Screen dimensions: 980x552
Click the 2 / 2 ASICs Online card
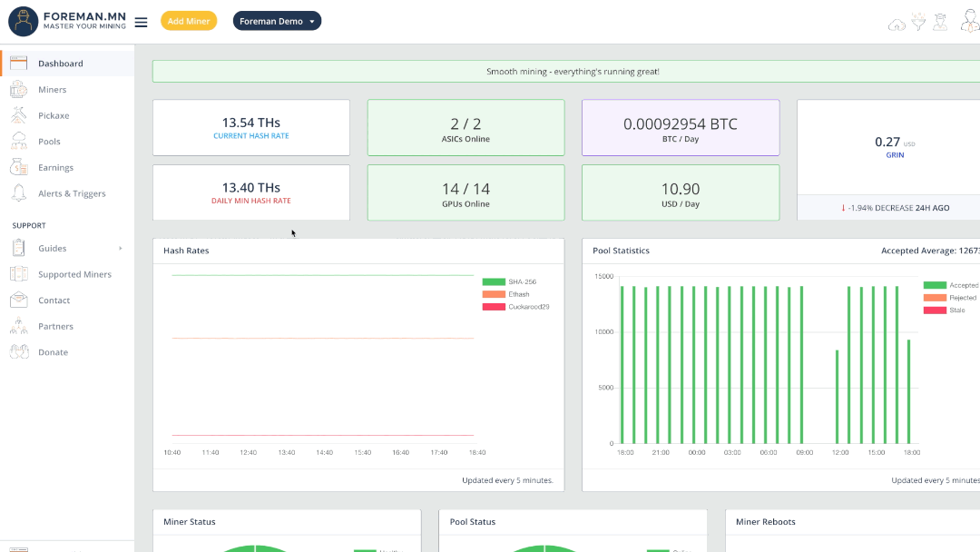(x=465, y=127)
